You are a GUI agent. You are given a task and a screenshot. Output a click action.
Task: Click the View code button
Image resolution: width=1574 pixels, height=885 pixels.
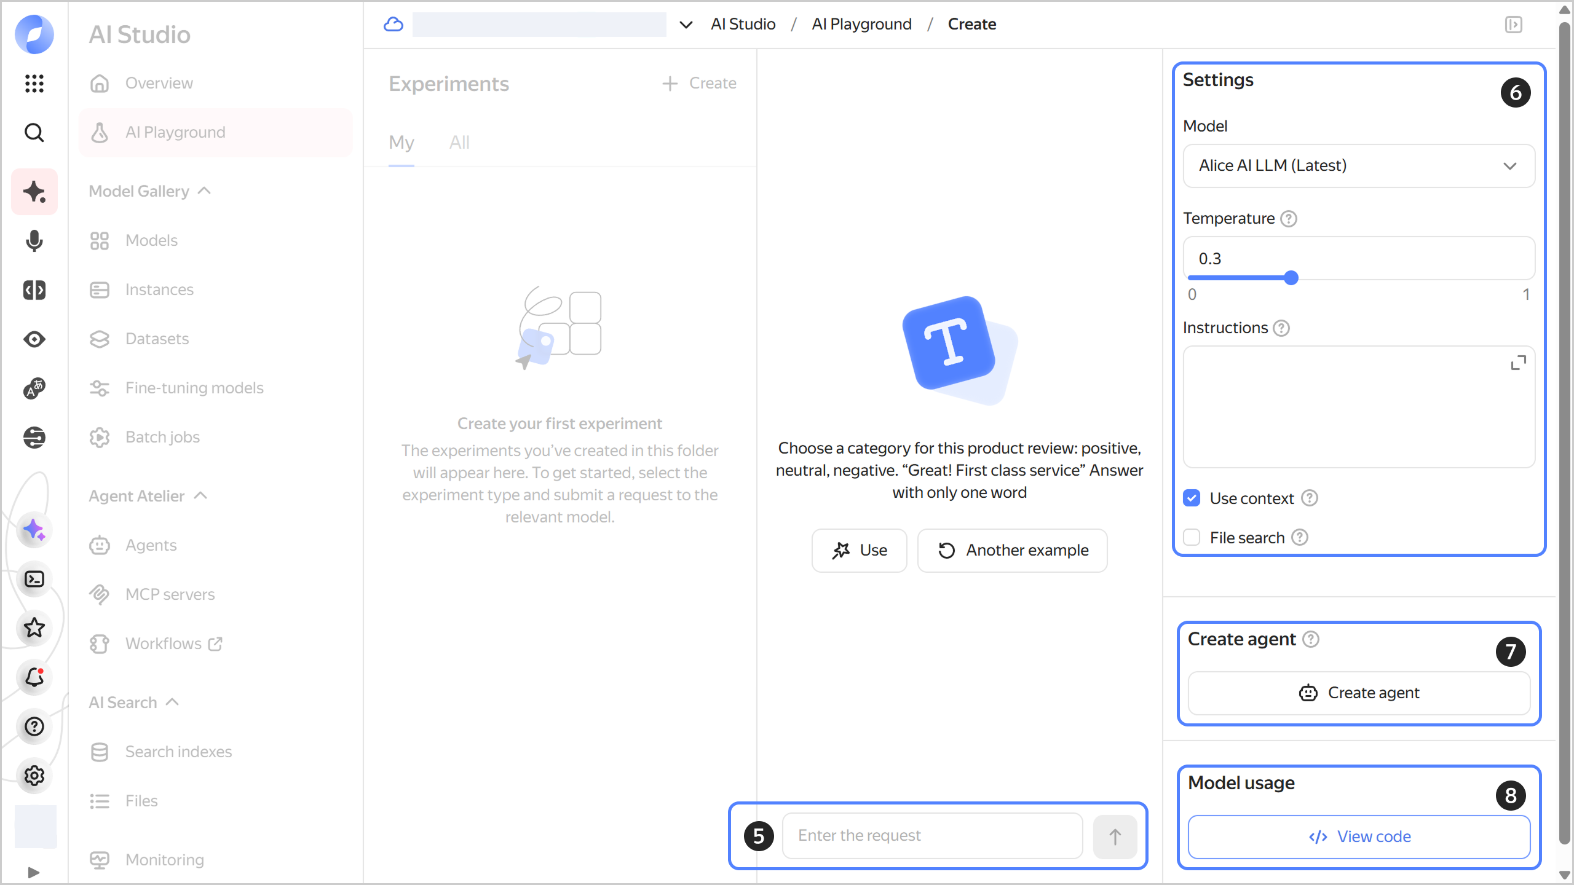[1359, 837]
